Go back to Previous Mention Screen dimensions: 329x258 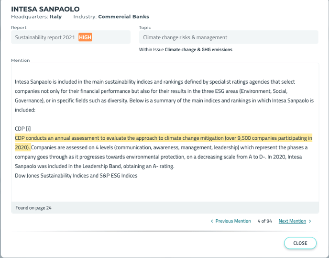(233, 221)
